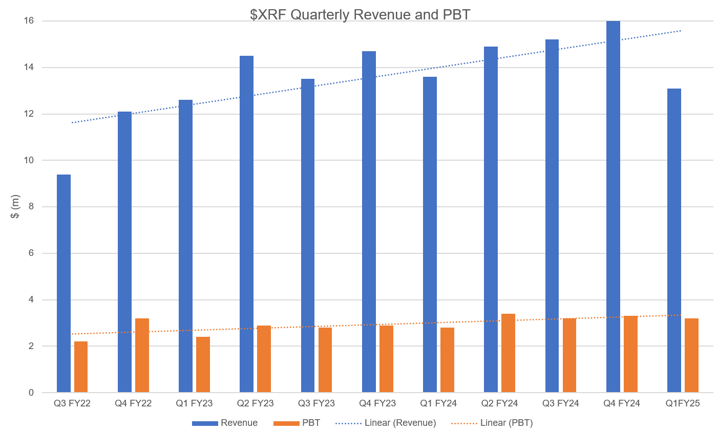Click the Q1 FY24 axis label
The height and width of the screenshot is (432, 718).
[x=438, y=403]
